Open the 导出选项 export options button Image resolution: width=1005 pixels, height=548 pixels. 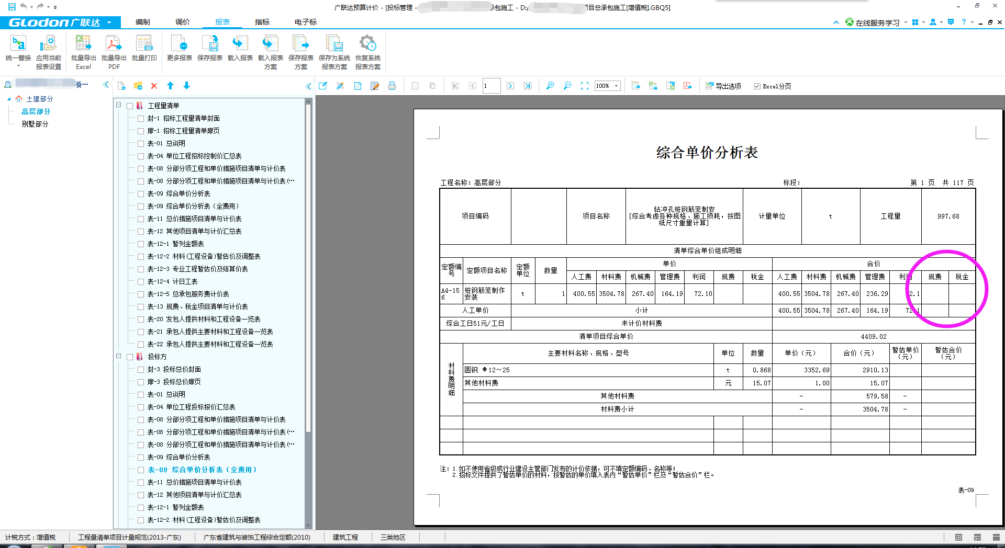click(x=723, y=86)
